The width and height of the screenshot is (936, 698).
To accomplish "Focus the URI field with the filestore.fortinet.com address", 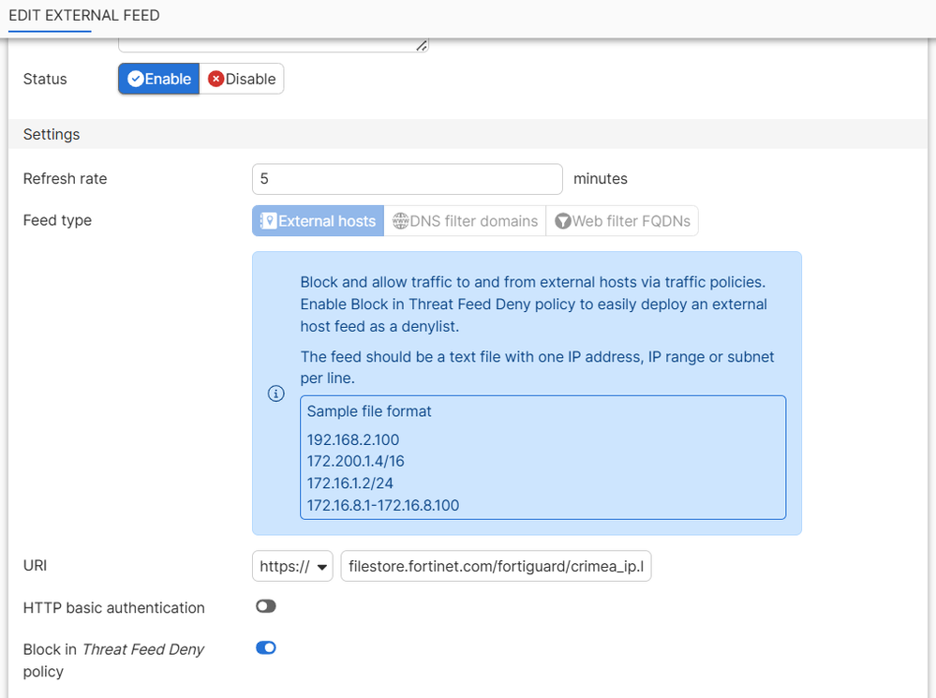I will point(496,566).
